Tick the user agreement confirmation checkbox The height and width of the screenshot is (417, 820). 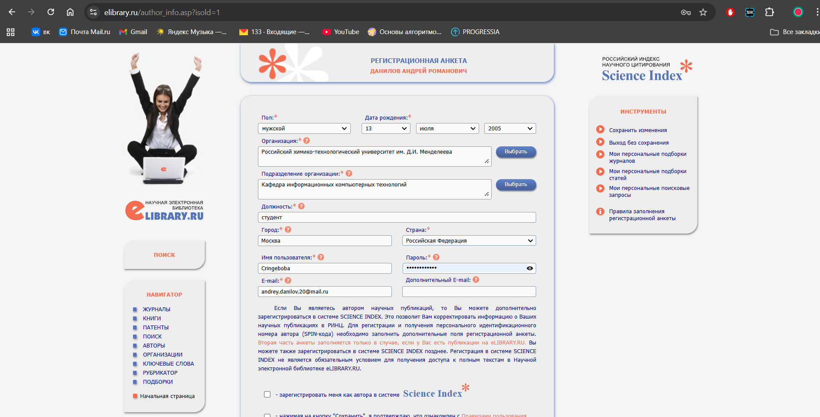[267, 415]
